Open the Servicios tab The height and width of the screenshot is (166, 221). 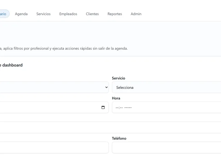43,14
